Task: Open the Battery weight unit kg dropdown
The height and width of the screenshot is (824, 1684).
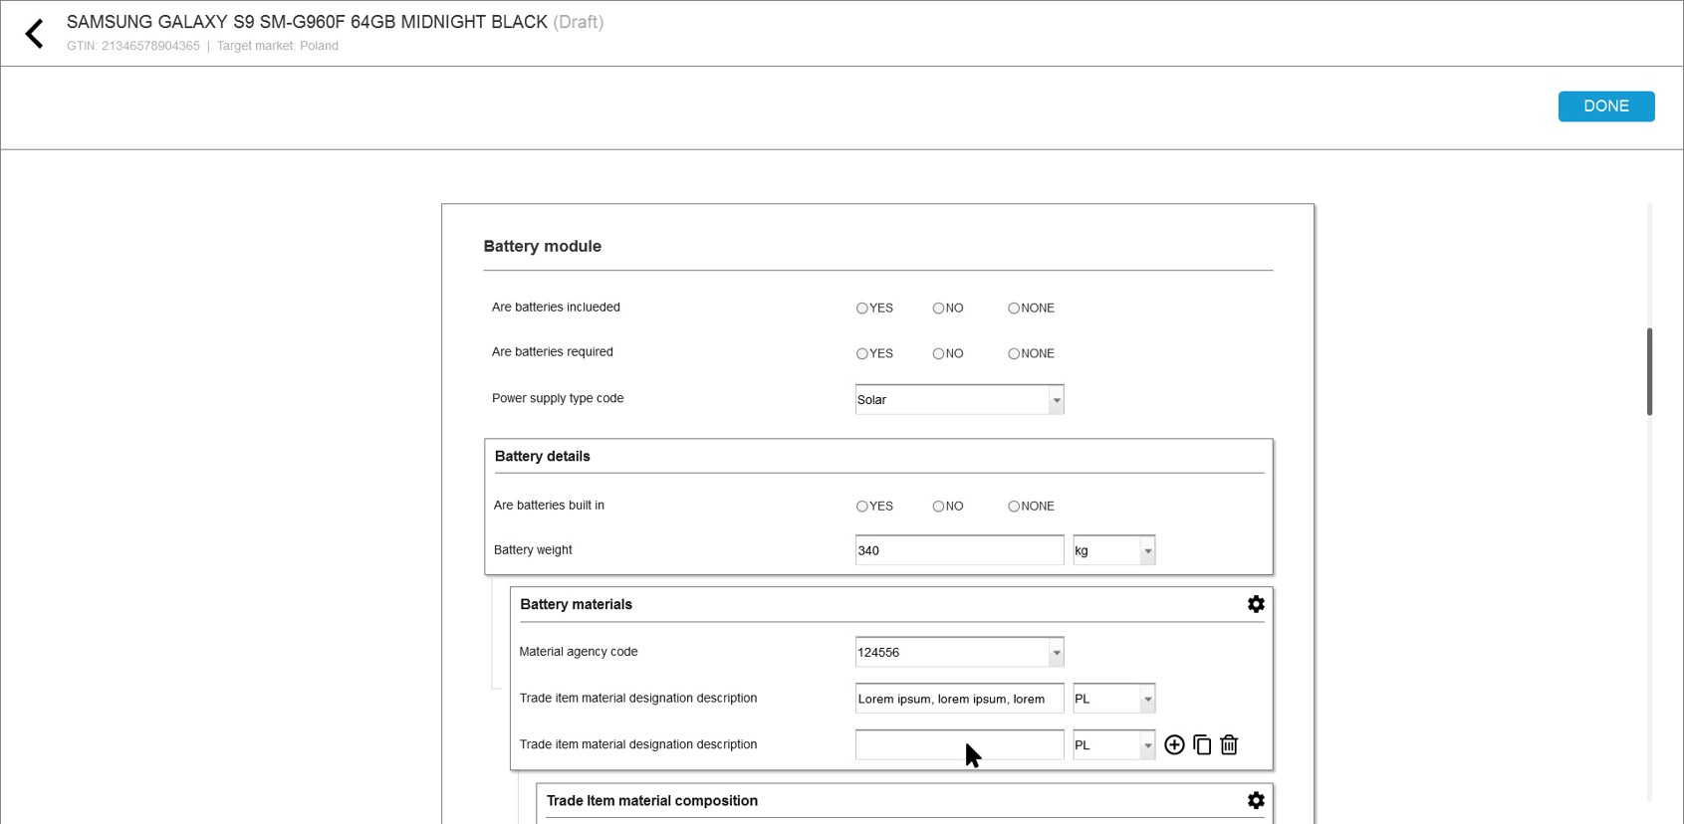Action: click(1147, 550)
